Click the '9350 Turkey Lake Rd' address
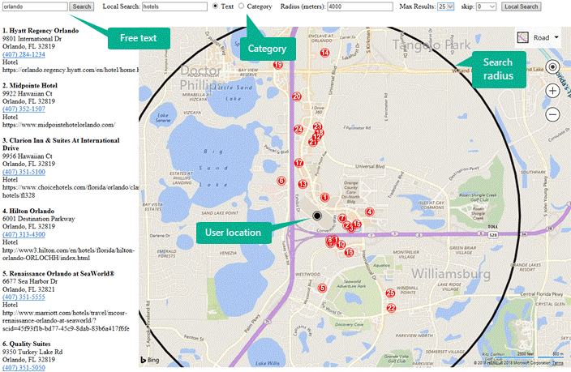 (32, 352)
